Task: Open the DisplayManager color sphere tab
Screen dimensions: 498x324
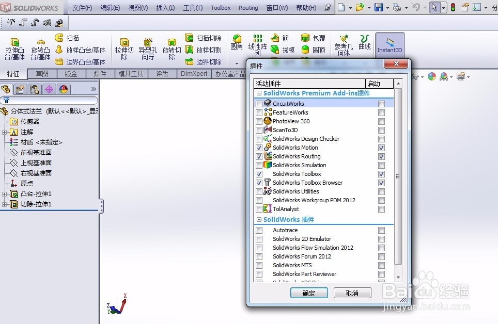Action: [63, 89]
